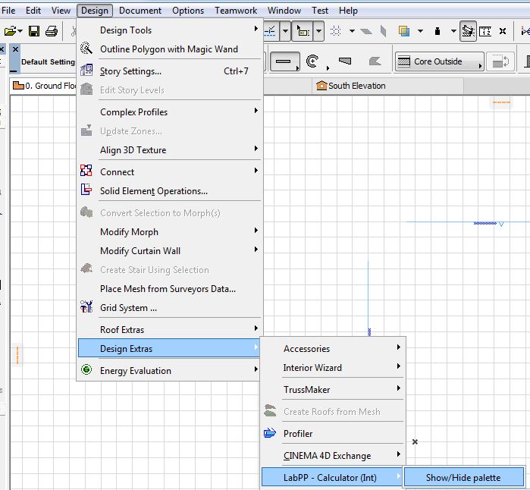Viewport: 530px width, 490px height.
Task: Open the Help menu
Action: pos(348,11)
